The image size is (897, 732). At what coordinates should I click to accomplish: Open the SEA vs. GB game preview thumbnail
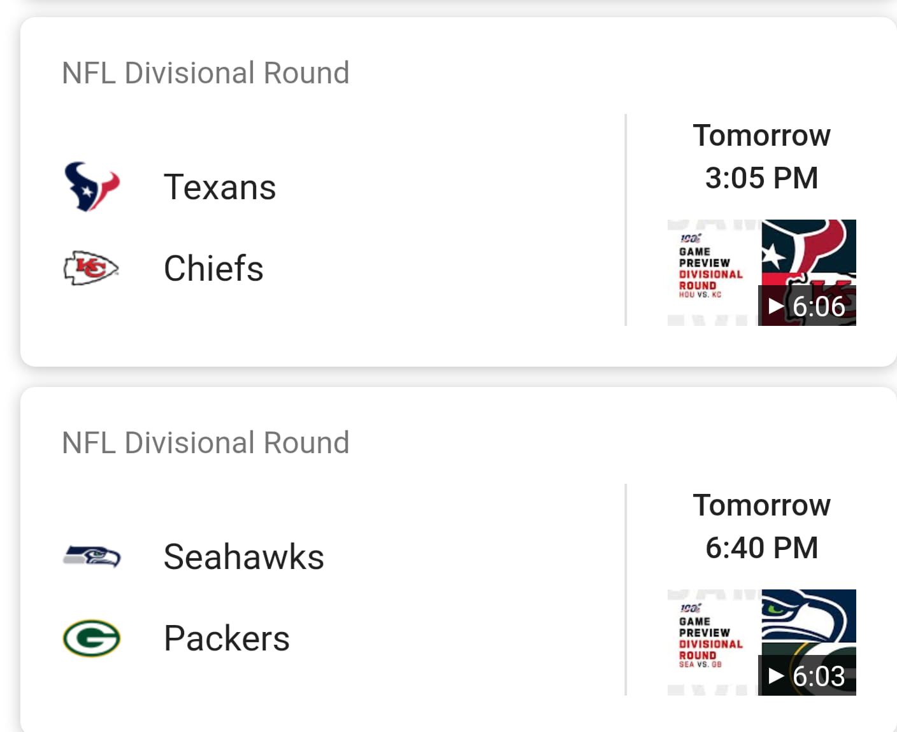761,642
